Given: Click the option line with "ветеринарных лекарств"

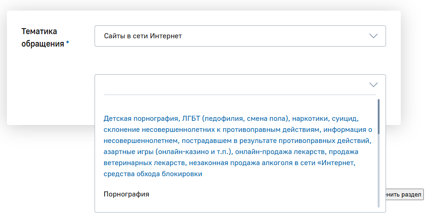Looking at the screenshot, I should pos(228,162).
